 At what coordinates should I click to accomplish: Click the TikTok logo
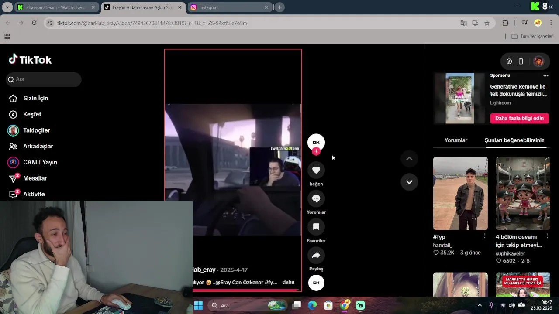[x=30, y=60]
